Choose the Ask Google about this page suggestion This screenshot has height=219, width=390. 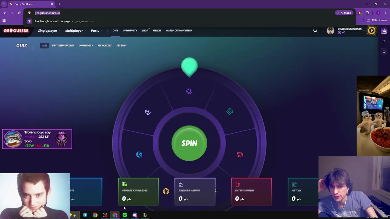190,21
